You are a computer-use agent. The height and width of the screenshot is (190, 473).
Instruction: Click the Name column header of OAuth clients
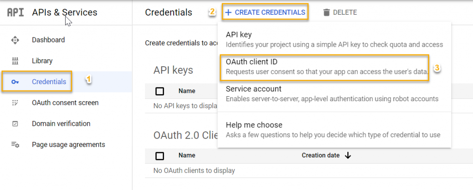pos(187,156)
